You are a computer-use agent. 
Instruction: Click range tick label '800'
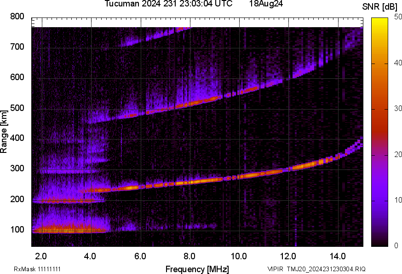pyautogui.click(x=17, y=17)
